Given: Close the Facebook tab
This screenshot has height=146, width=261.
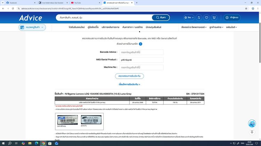Looking at the screenshot, I should 34,3.
